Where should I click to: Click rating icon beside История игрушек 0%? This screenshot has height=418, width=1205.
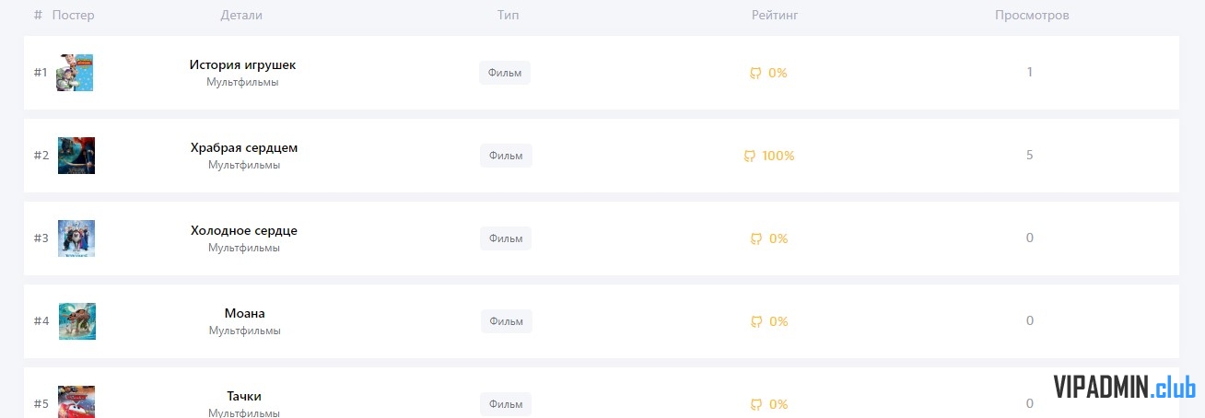tap(755, 73)
